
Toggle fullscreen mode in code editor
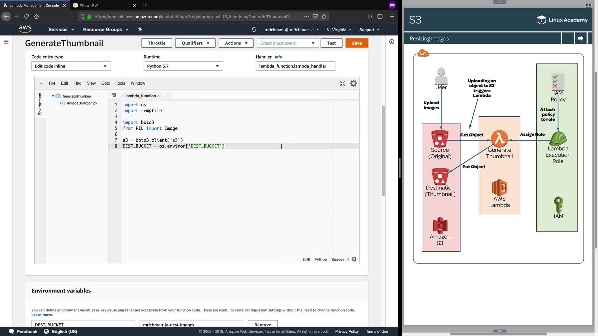pyautogui.click(x=343, y=83)
